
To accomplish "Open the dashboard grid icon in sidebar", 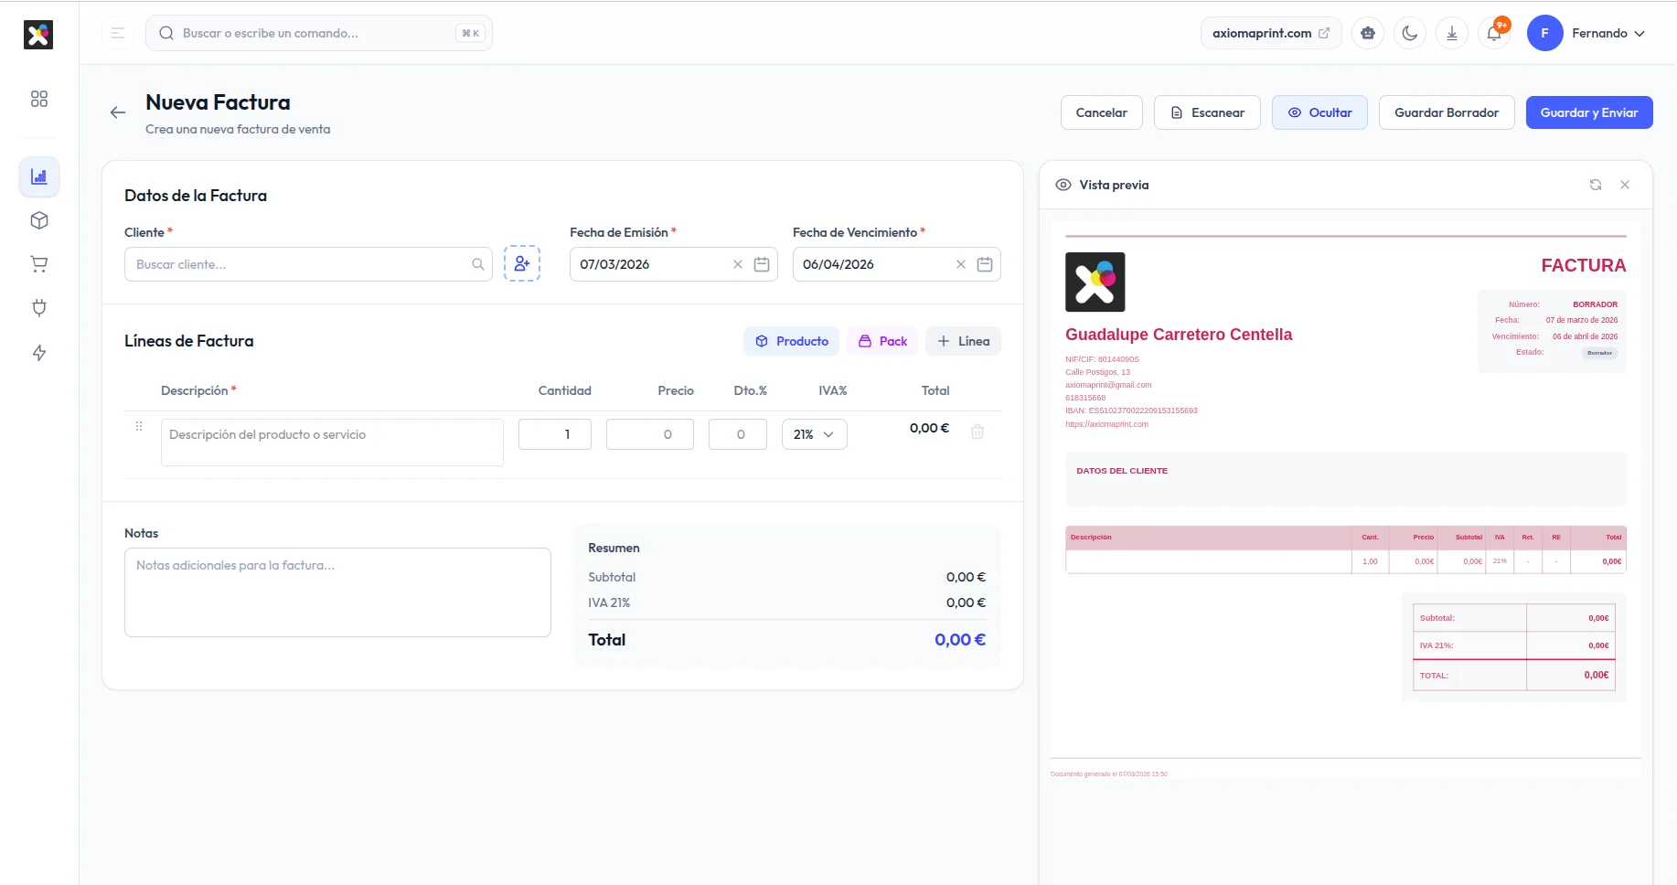I will 39,99.
